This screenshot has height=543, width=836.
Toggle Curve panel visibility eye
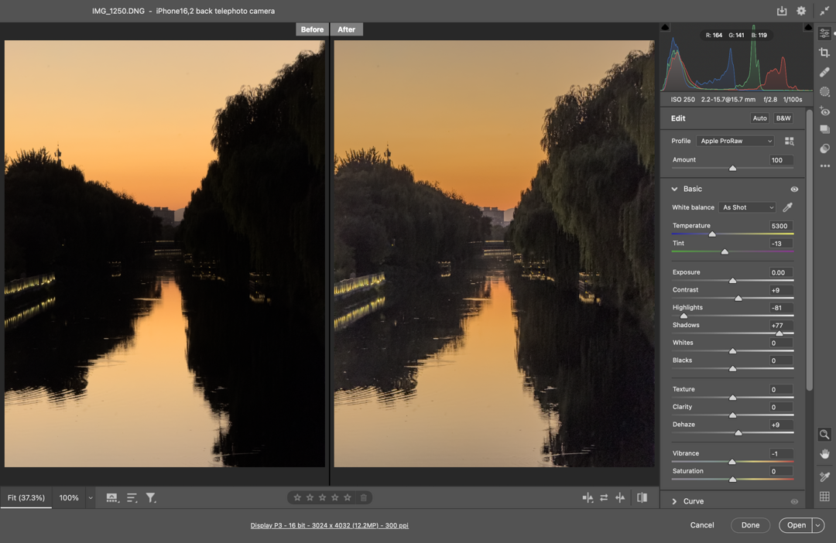794,502
